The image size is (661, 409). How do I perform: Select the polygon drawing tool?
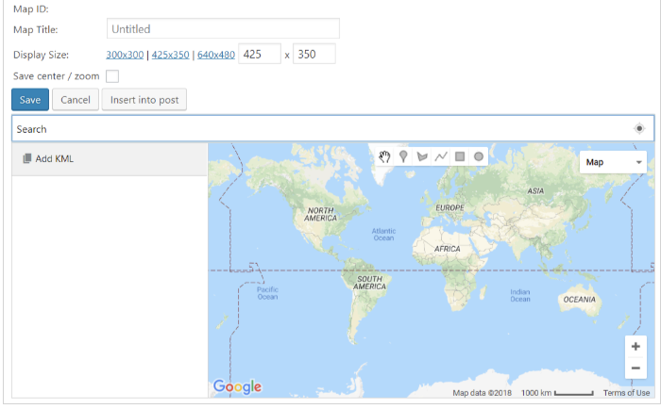pos(422,156)
